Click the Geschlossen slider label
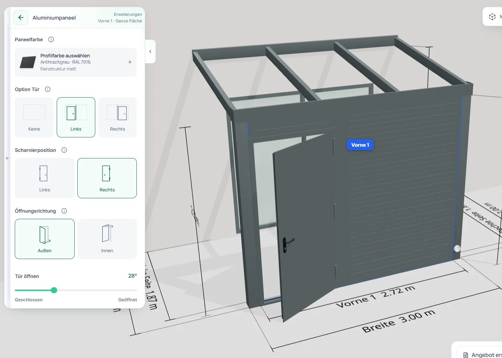Screen dimensions: 502x358 click(x=29, y=300)
